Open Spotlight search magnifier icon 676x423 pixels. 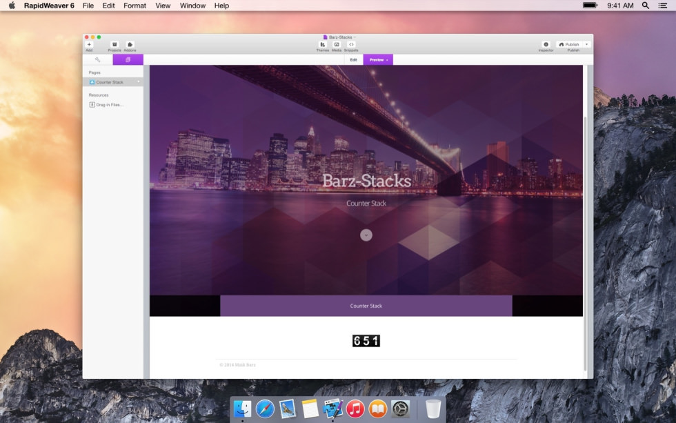[x=646, y=6]
